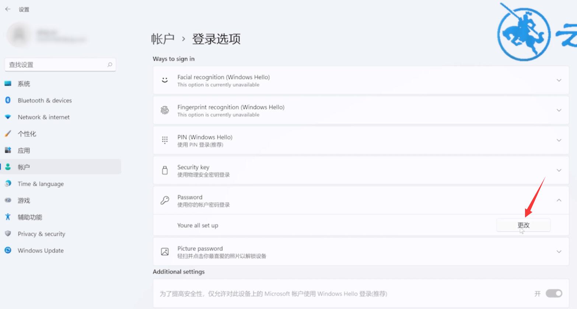The width and height of the screenshot is (577, 309).
Task: Click the Time & language globe icon
Action: tap(8, 183)
